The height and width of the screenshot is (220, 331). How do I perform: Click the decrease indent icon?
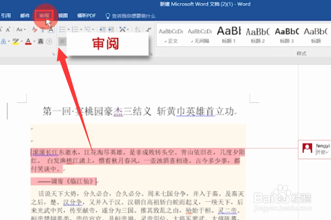[x=103, y=30]
